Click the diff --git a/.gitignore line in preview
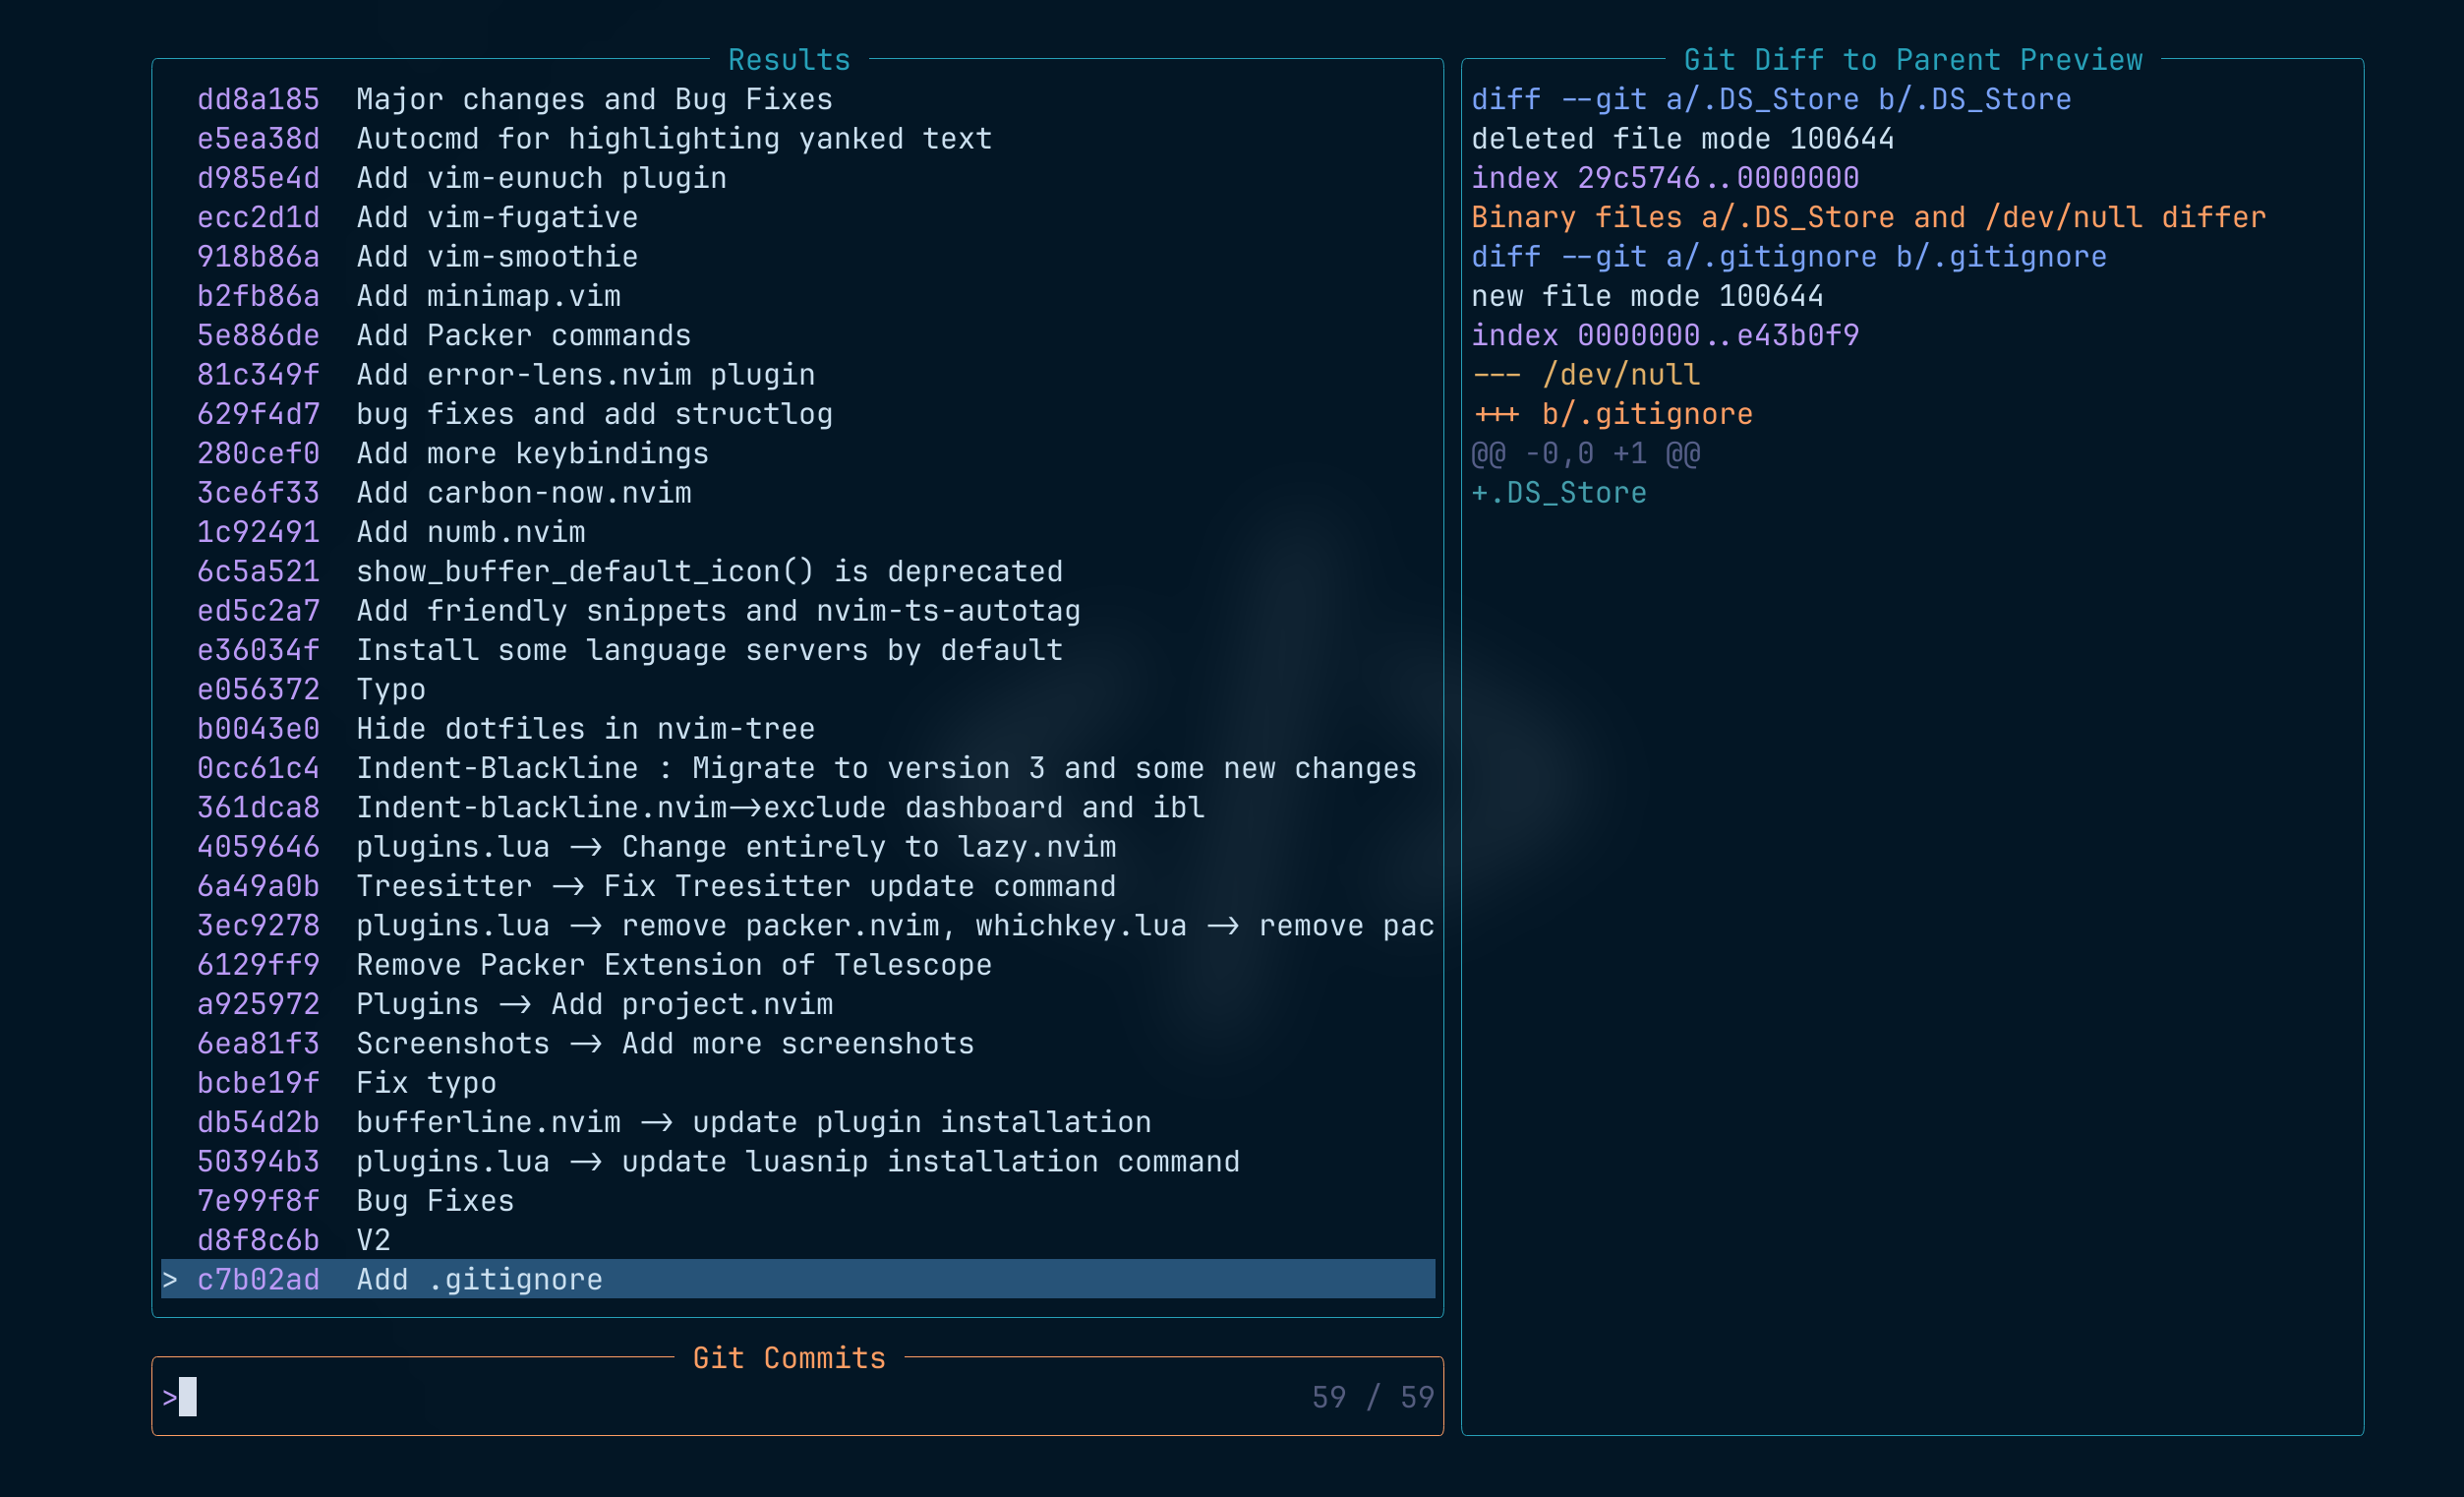2464x1497 pixels. (x=1788, y=256)
